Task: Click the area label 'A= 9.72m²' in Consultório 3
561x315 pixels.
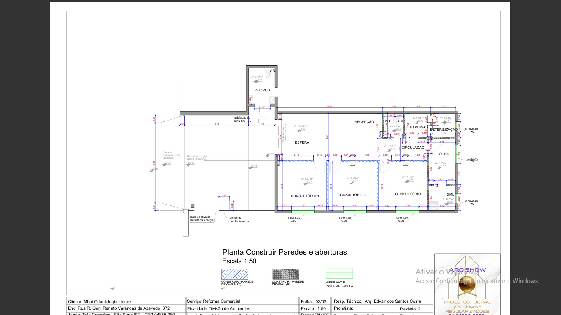Action: [408, 177]
